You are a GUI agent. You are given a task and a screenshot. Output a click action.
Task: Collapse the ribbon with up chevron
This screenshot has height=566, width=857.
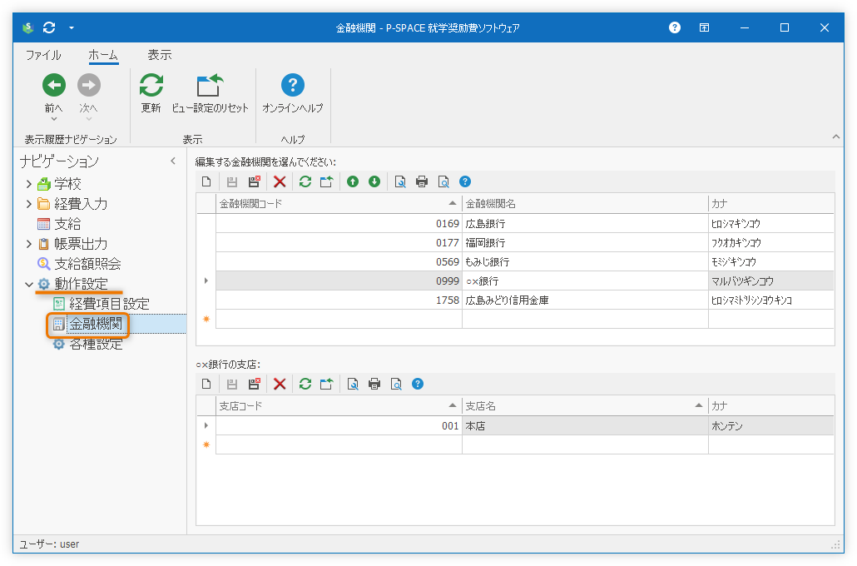click(835, 137)
